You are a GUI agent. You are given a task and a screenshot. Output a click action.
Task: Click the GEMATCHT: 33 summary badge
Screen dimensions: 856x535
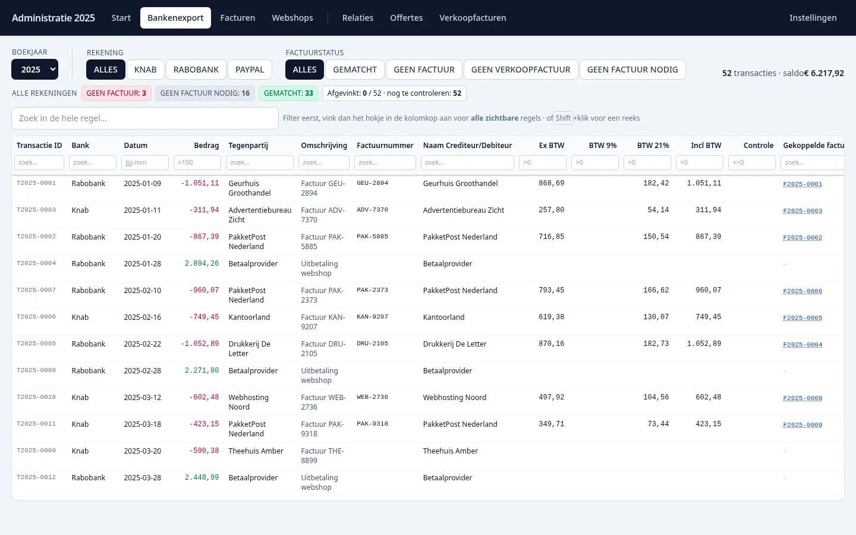pyautogui.click(x=288, y=93)
